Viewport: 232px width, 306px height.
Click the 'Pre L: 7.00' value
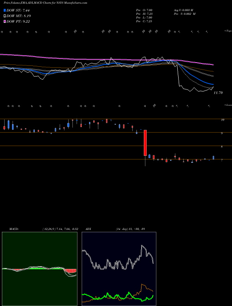point(144,18)
